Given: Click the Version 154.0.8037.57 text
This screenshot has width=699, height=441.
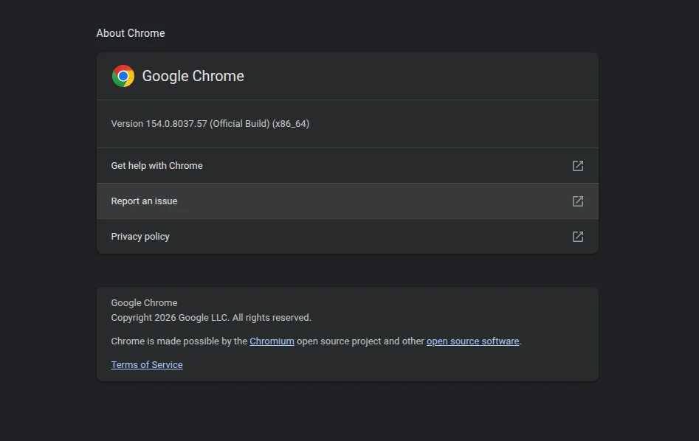Looking at the screenshot, I should pos(210,124).
